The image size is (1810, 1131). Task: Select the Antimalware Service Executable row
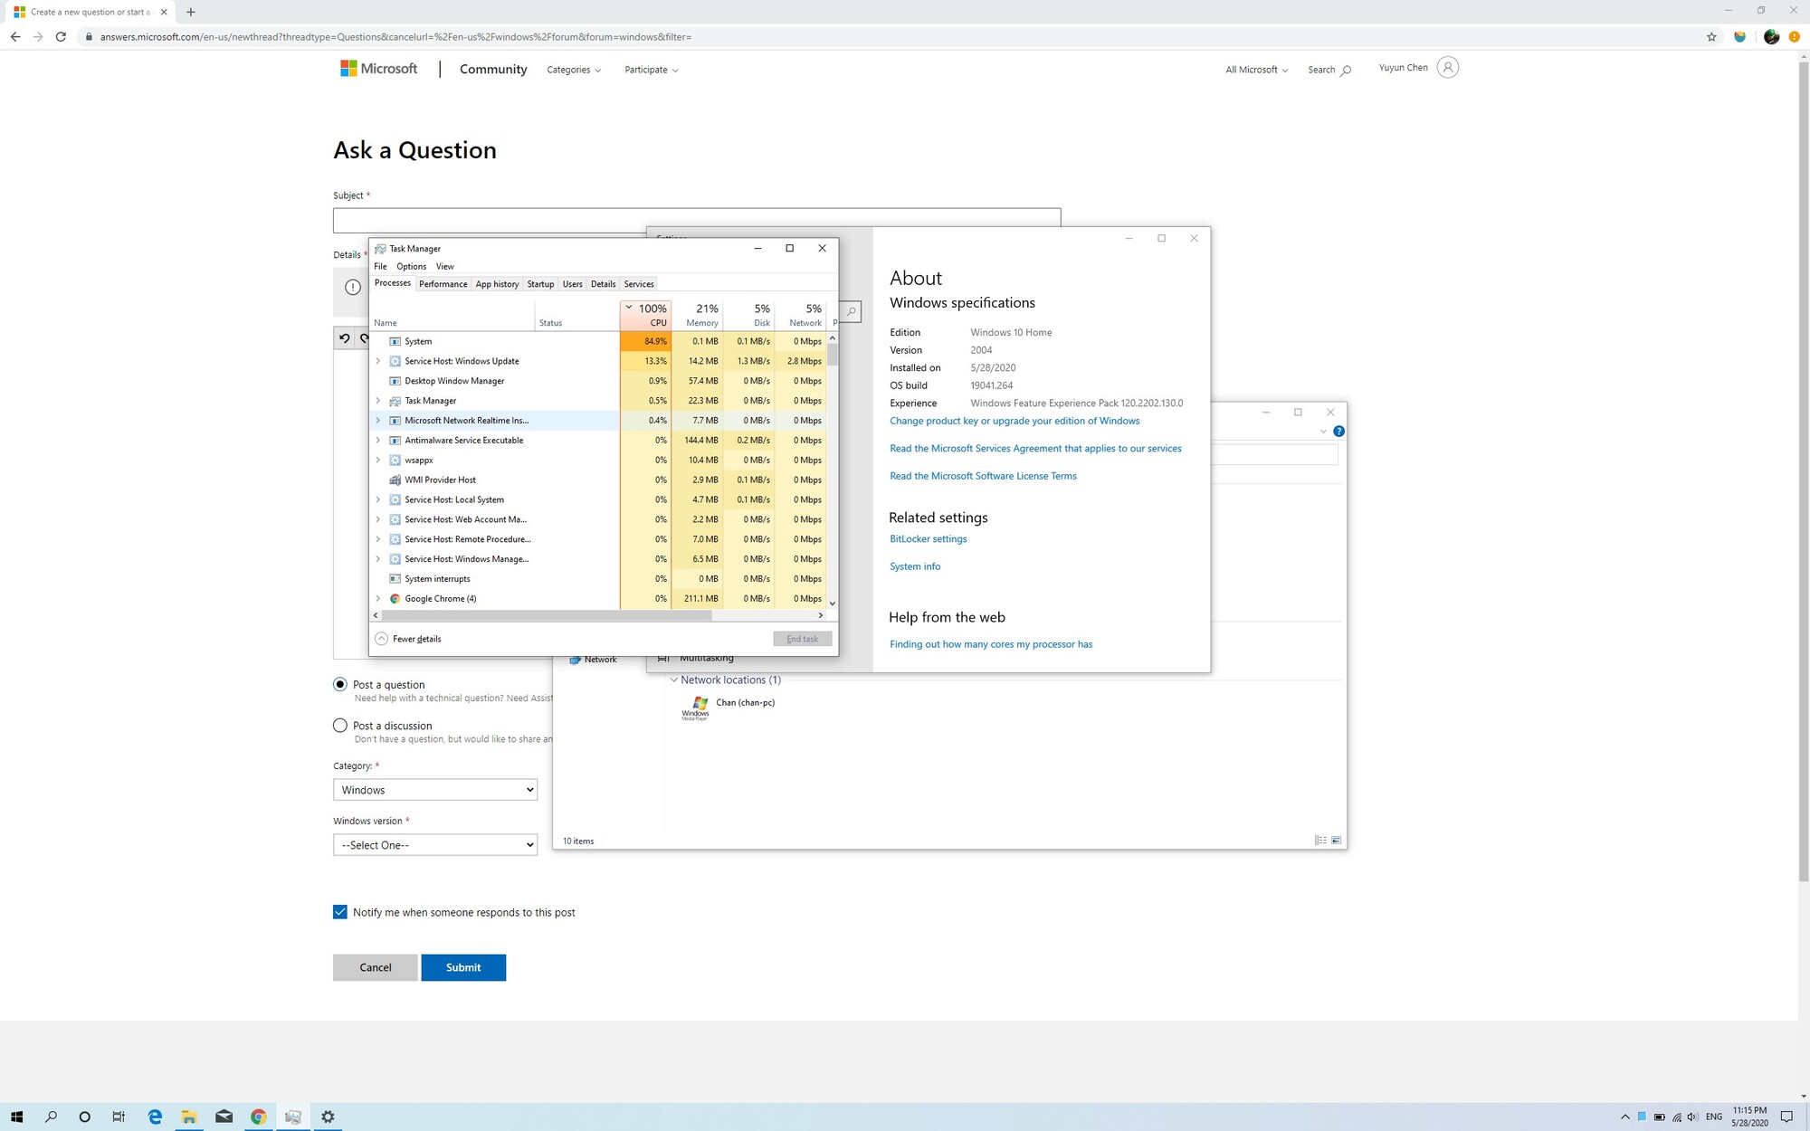[599, 440]
